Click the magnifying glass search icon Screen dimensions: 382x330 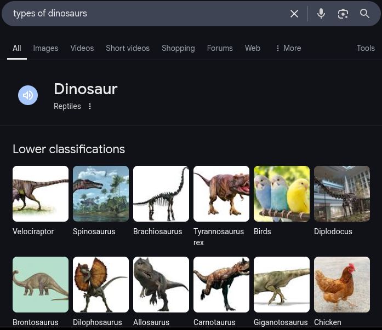tap(364, 14)
